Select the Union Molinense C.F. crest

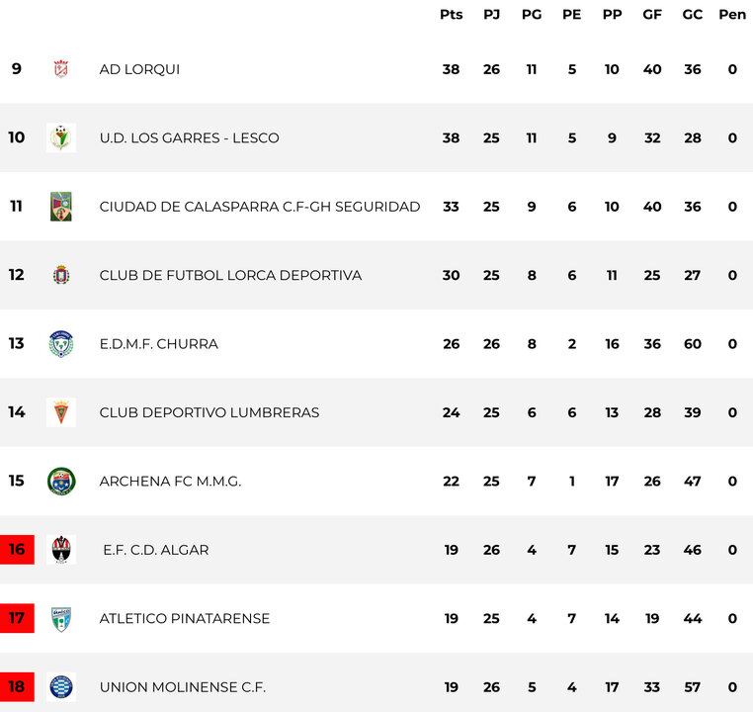[61, 687]
